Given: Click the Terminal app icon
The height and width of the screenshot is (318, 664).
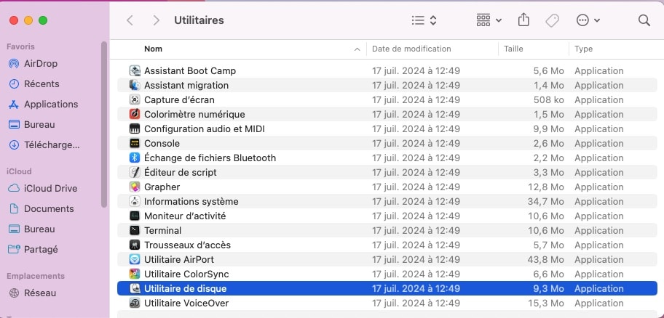Looking at the screenshot, I should (x=135, y=230).
